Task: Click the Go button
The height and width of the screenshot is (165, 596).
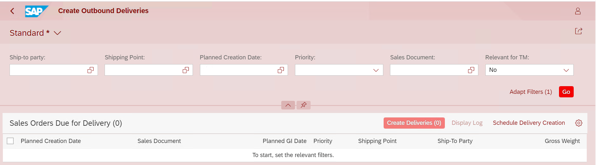Action: (566, 92)
